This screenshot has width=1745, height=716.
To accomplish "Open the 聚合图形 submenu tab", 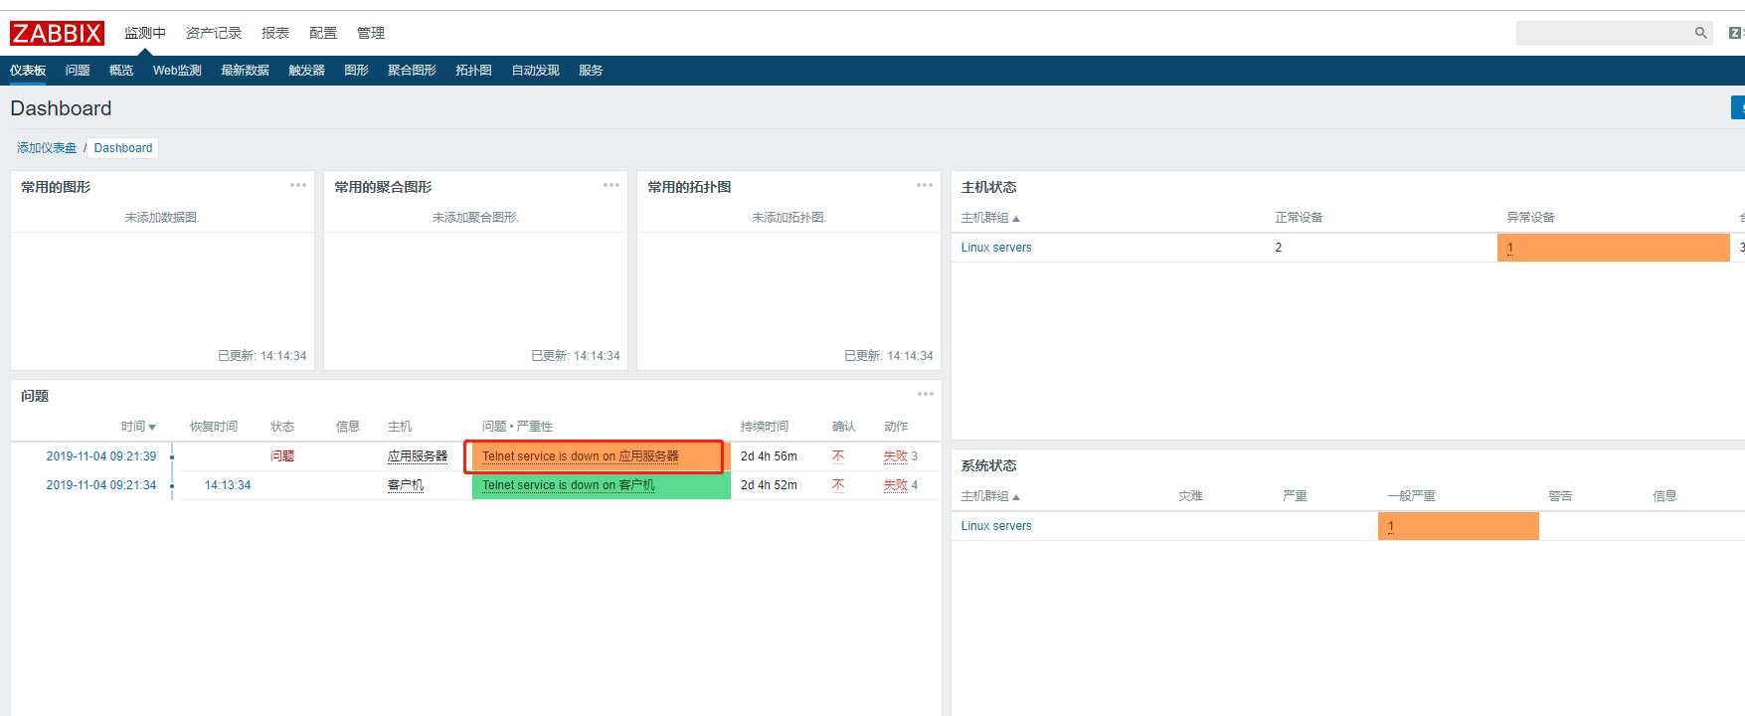I will [412, 71].
